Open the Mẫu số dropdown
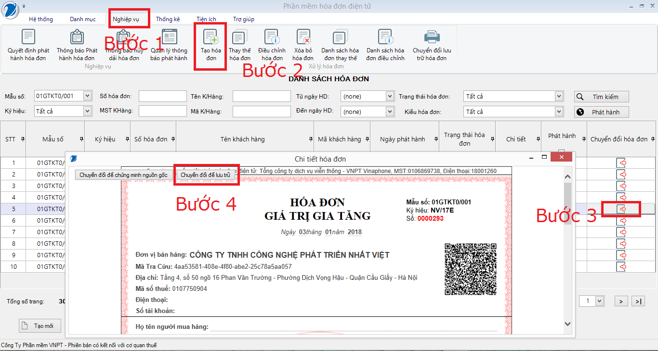Viewport: 658px width, 351px height. pos(87,96)
